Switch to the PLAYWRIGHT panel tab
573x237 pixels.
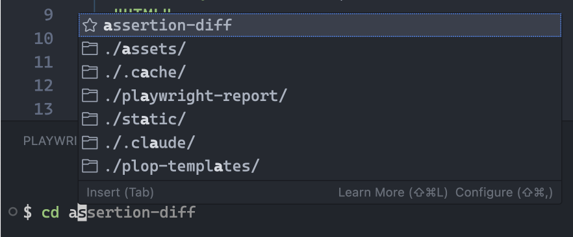(50, 141)
